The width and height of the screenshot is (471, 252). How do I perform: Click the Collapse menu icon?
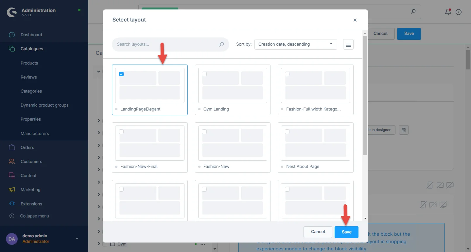[x=12, y=216]
